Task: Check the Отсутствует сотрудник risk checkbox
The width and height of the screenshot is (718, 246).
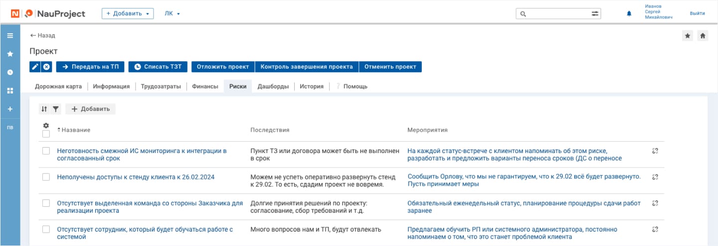Action: pos(46,229)
